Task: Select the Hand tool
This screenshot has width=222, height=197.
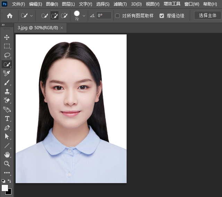Action: coord(7,155)
